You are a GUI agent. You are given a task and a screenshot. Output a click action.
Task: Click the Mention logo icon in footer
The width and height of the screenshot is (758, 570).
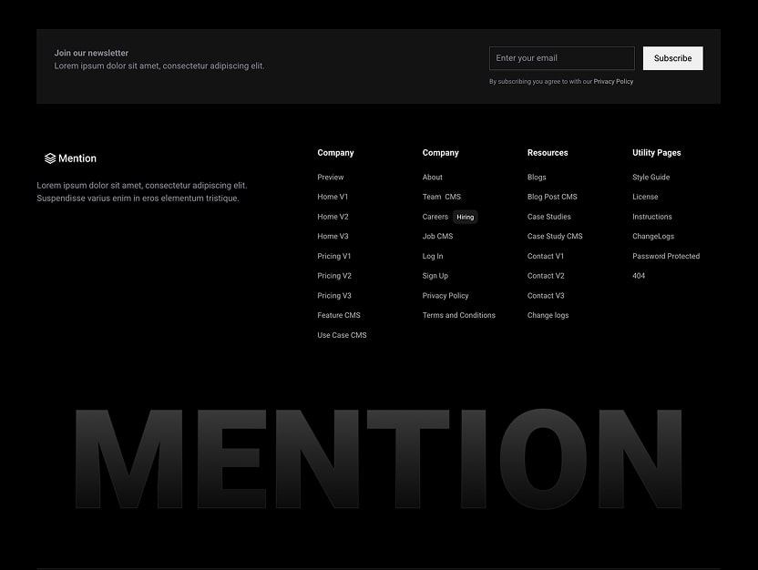click(x=50, y=158)
